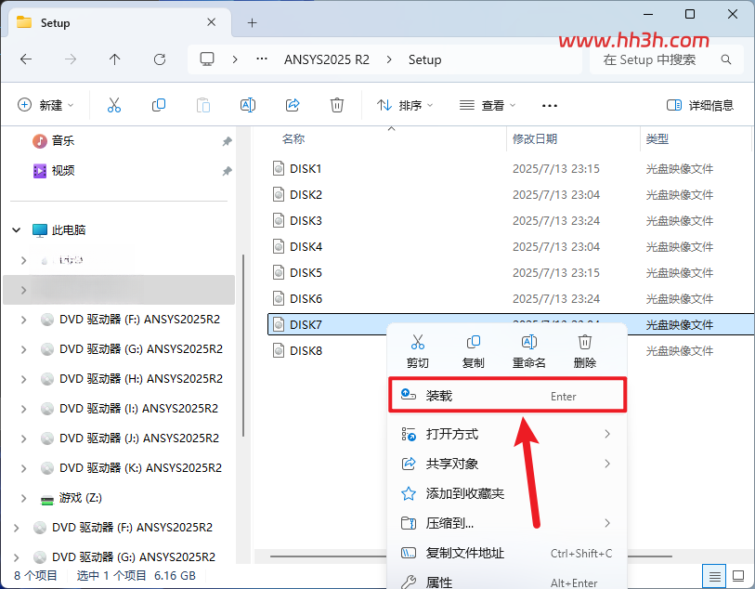Click 复制 in the context menu

point(474,351)
